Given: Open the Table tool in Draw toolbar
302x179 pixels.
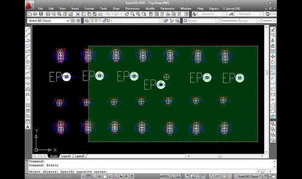Looking at the screenshot, I should [28, 122].
